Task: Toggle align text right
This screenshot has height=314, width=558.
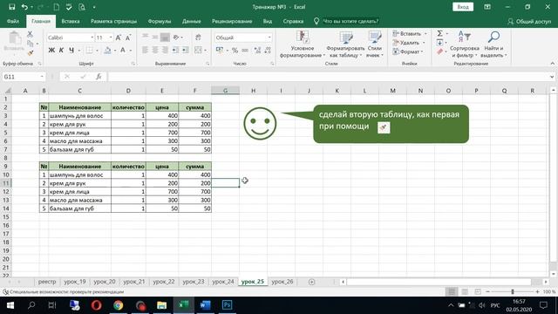Action: tap(165, 51)
